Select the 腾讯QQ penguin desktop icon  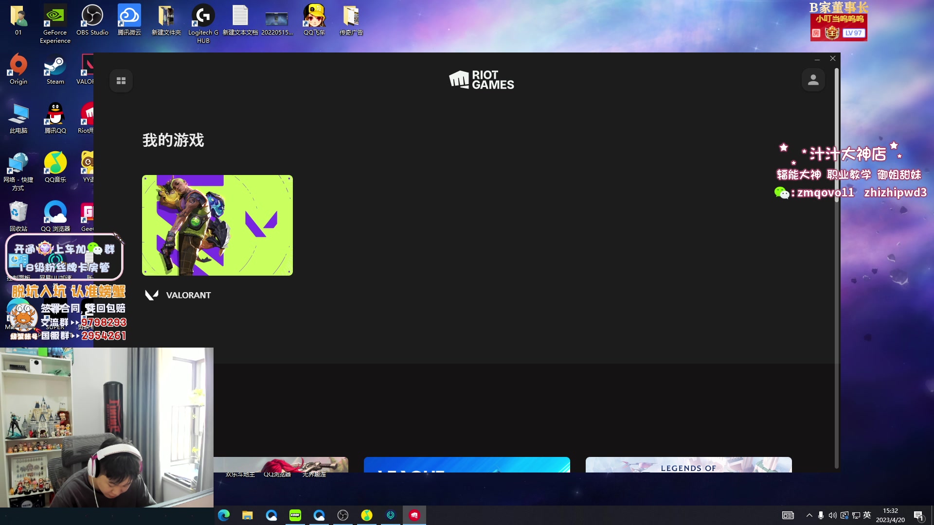pyautogui.click(x=55, y=118)
